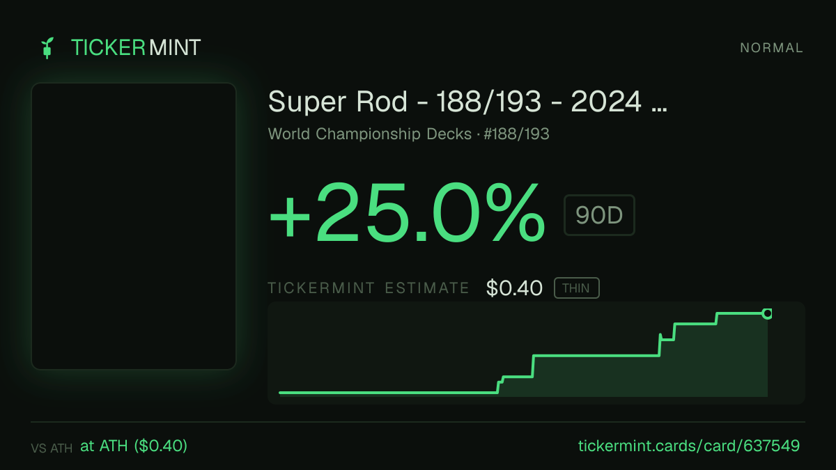Screen dimensions: 836x470
Task: Select the 90D period badge
Action: (599, 215)
